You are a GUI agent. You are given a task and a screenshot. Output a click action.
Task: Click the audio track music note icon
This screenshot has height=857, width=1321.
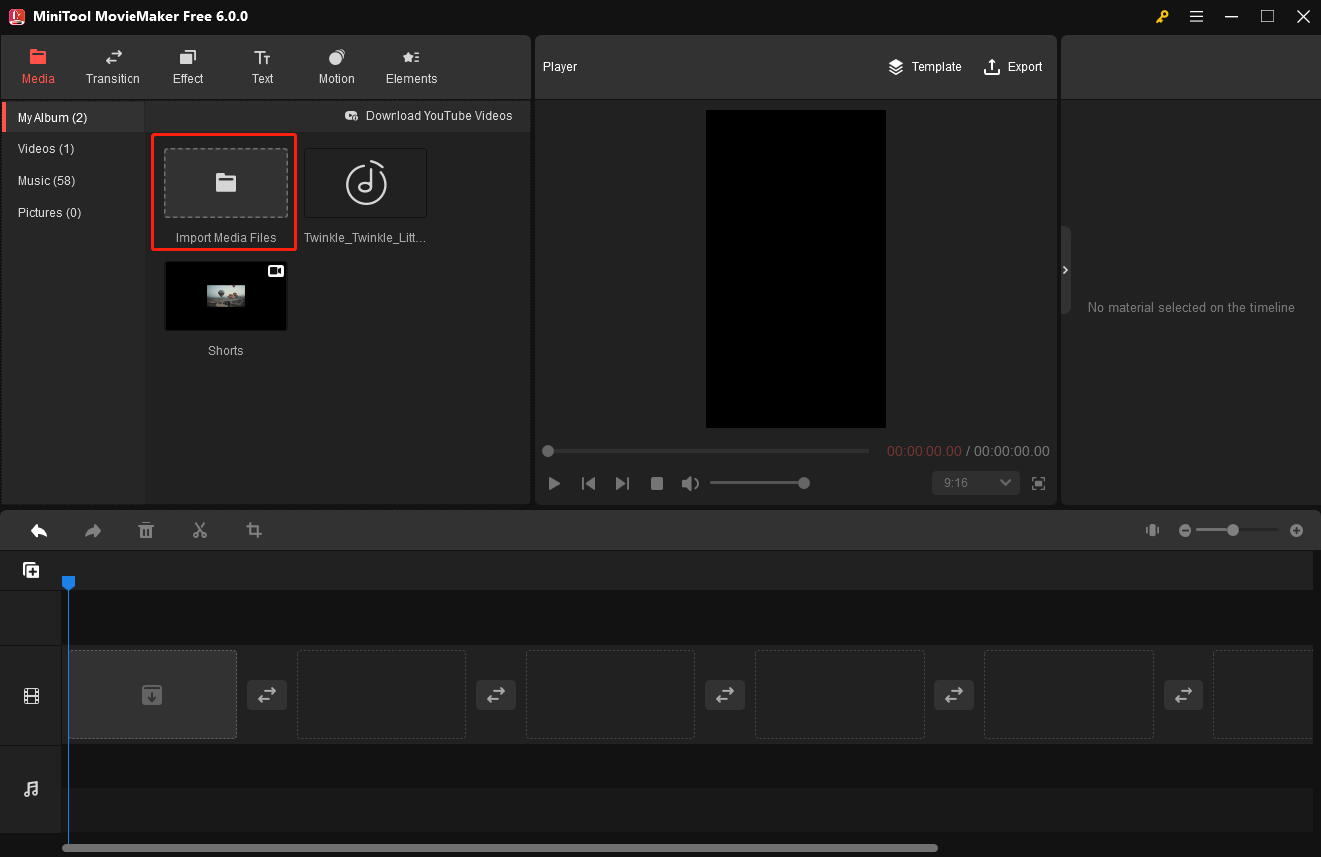[31, 789]
